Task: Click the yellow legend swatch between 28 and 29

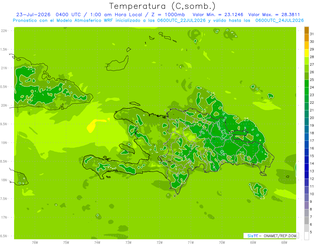Action: [x=307, y=53]
